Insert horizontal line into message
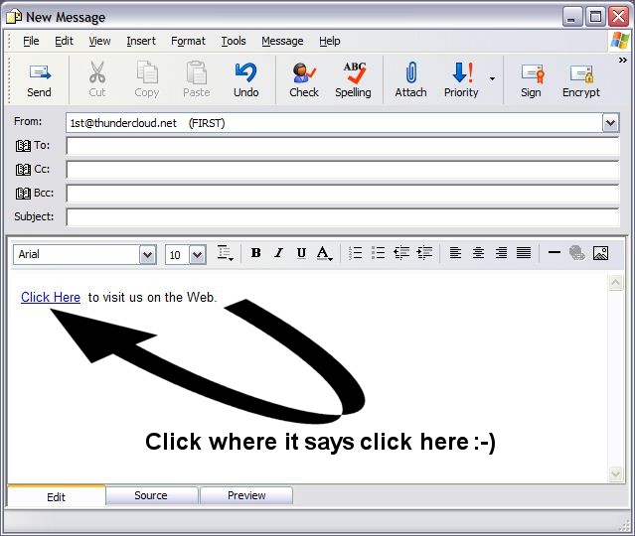The image size is (635, 536). point(554,253)
